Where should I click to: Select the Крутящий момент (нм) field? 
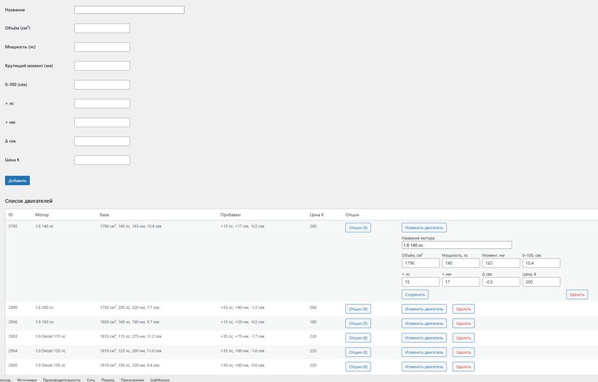point(102,66)
